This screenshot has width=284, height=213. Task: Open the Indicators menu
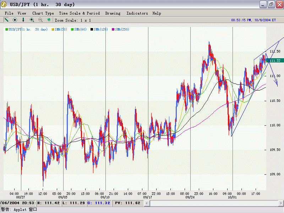(x=137, y=13)
